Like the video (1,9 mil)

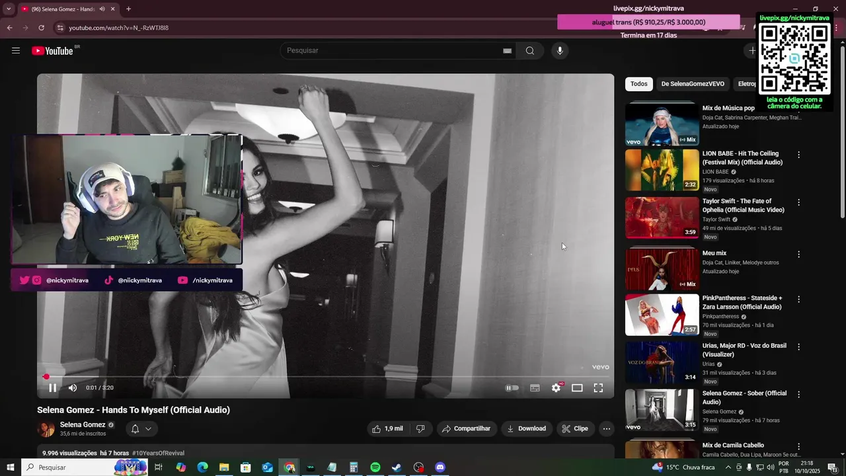pos(387,428)
